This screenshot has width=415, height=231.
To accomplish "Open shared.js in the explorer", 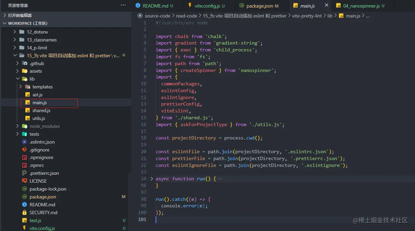I will pyautogui.click(x=41, y=110).
